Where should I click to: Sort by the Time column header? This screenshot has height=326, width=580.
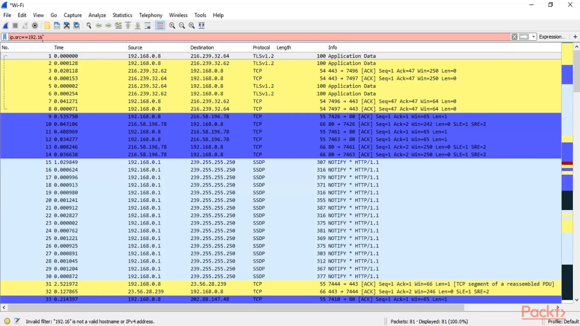[x=90, y=48]
